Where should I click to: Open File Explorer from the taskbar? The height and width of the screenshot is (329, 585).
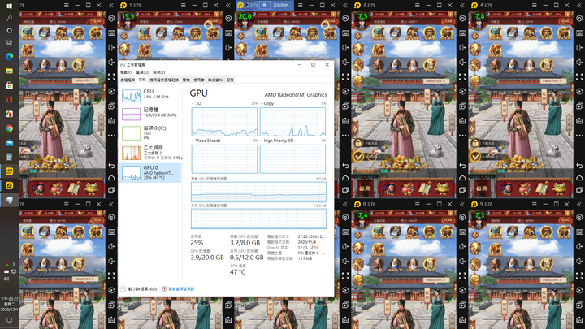click(x=9, y=71)
